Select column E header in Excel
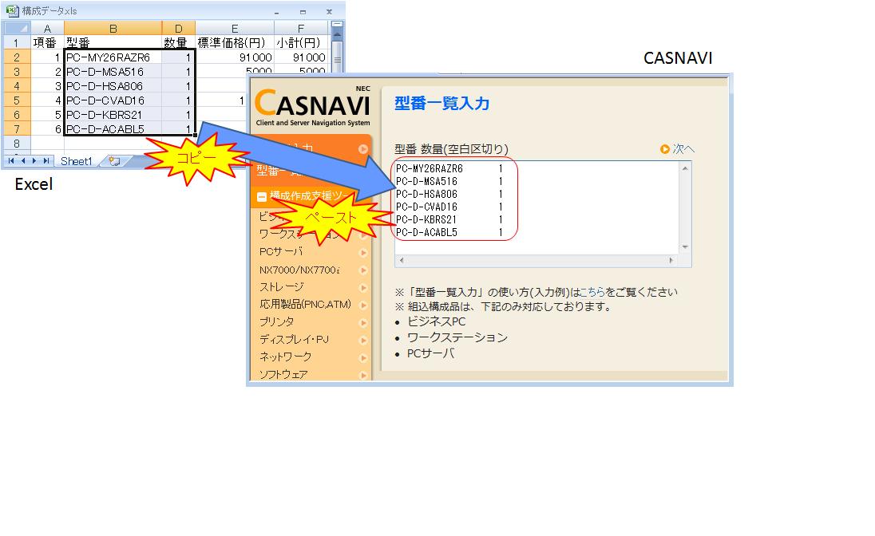This screenshot has width=875, height=536. pyautogui.click(x=235, y=29)
